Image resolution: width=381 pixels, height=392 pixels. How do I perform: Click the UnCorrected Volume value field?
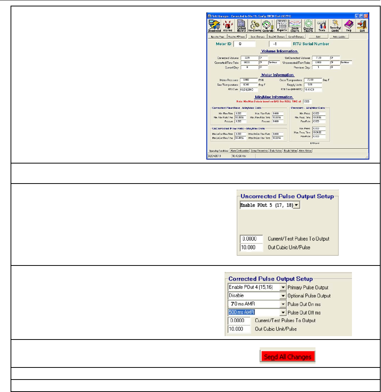(x=321, y=58)
